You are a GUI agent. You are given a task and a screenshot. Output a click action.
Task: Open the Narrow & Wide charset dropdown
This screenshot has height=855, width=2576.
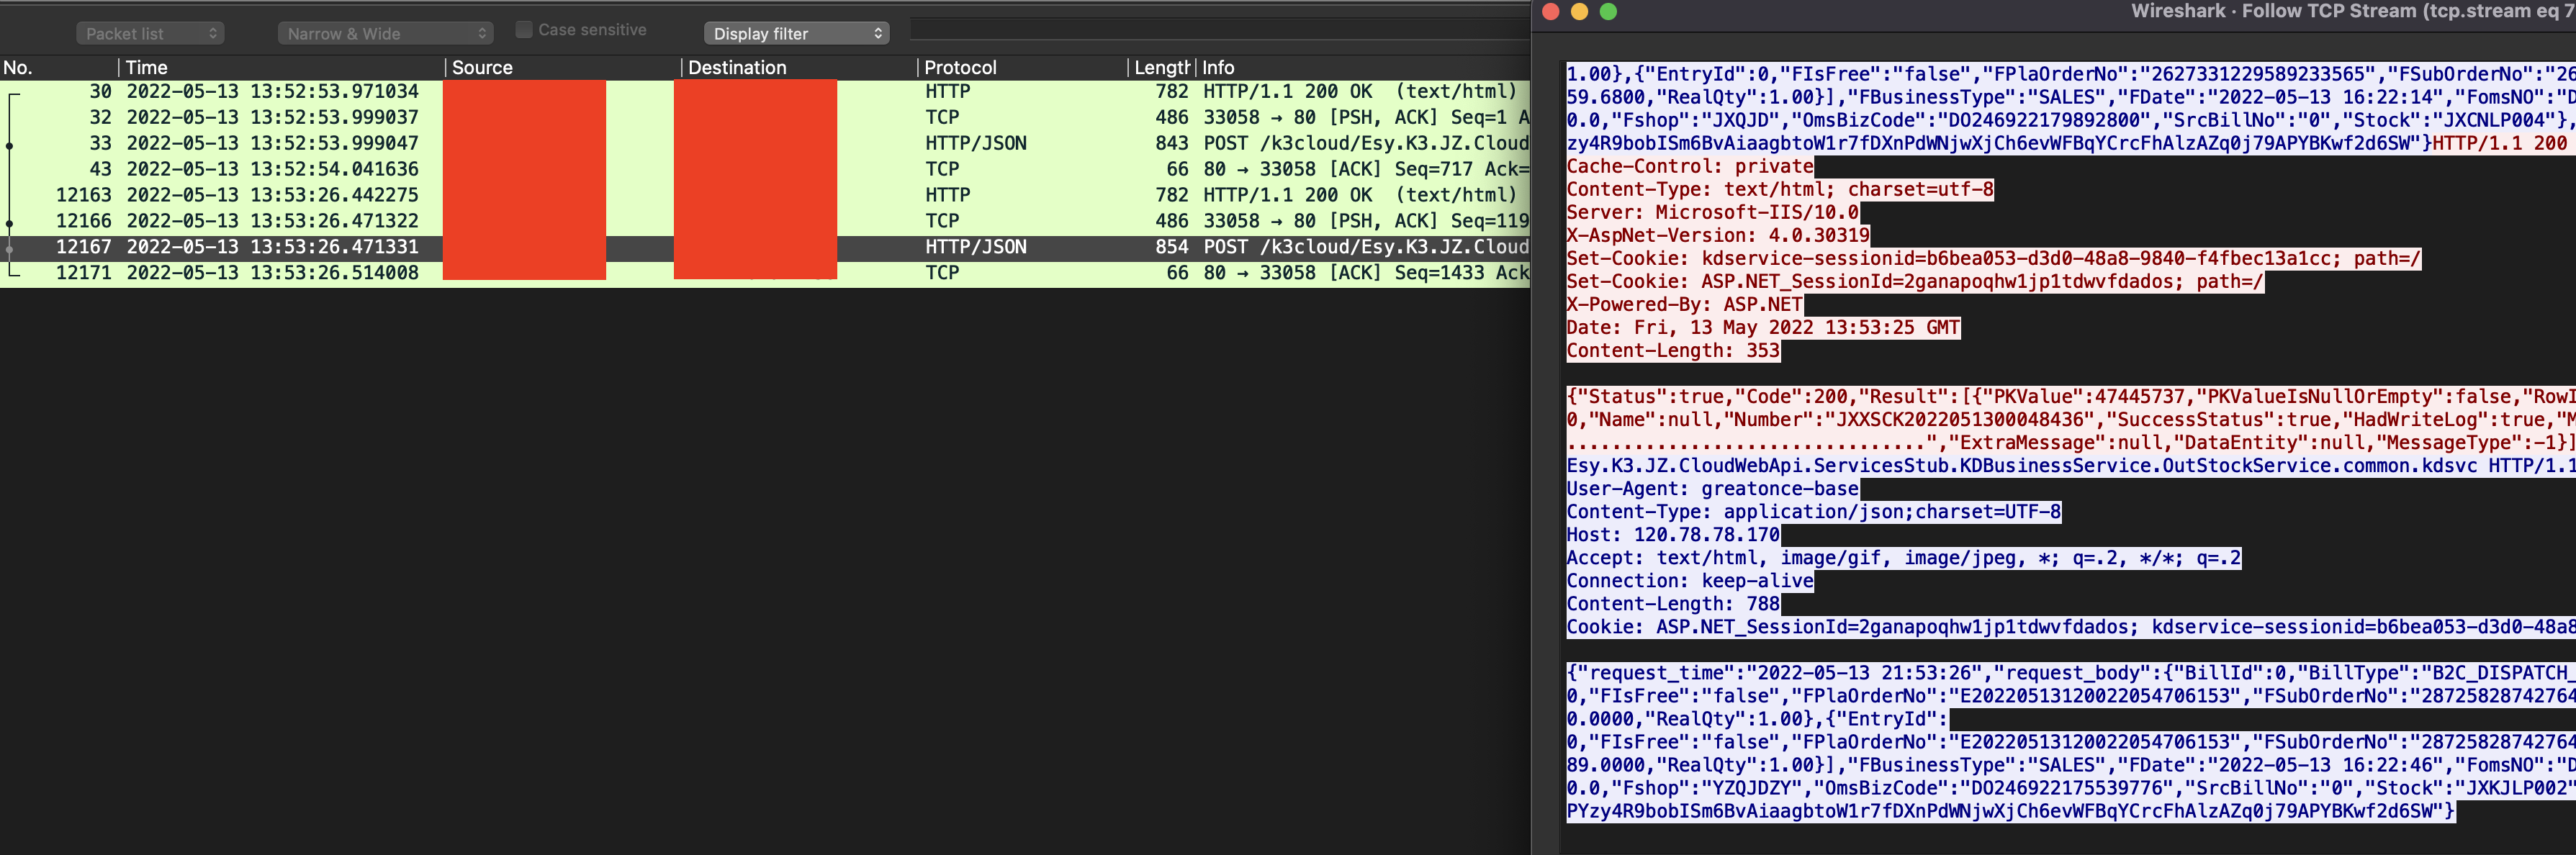[385, 34]
